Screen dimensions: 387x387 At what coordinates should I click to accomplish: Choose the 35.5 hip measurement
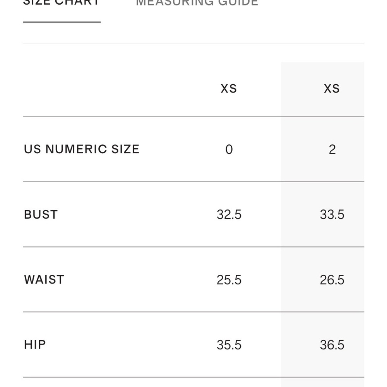229,344
